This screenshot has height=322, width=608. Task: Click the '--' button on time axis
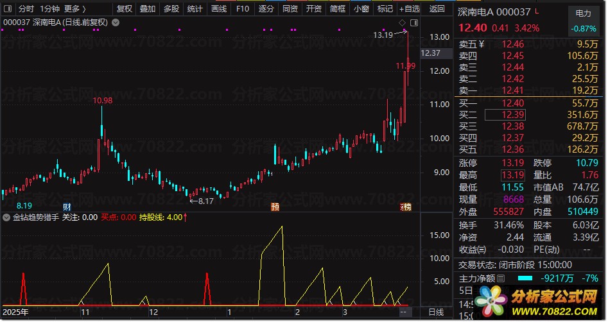point(404,312)
